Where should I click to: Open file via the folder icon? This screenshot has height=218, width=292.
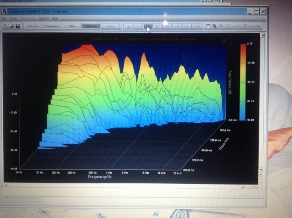pos(11,26)
